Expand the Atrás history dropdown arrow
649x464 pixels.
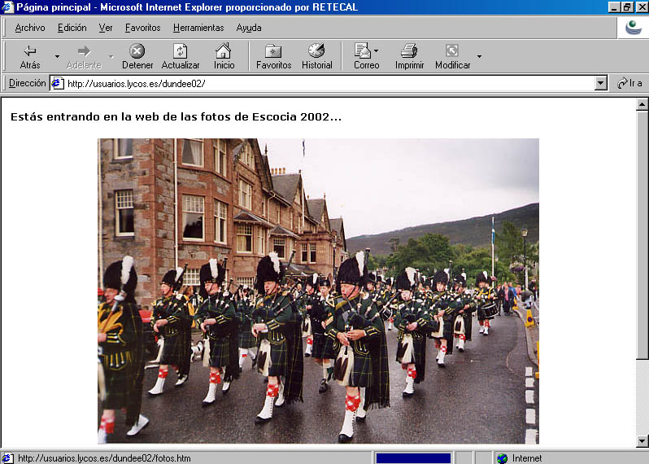tap(57, 56)
